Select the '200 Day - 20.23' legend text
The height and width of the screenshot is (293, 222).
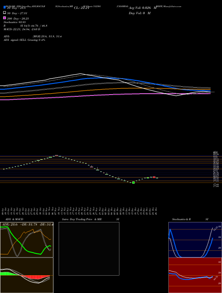pyautogui.click(x=18, y=19)
